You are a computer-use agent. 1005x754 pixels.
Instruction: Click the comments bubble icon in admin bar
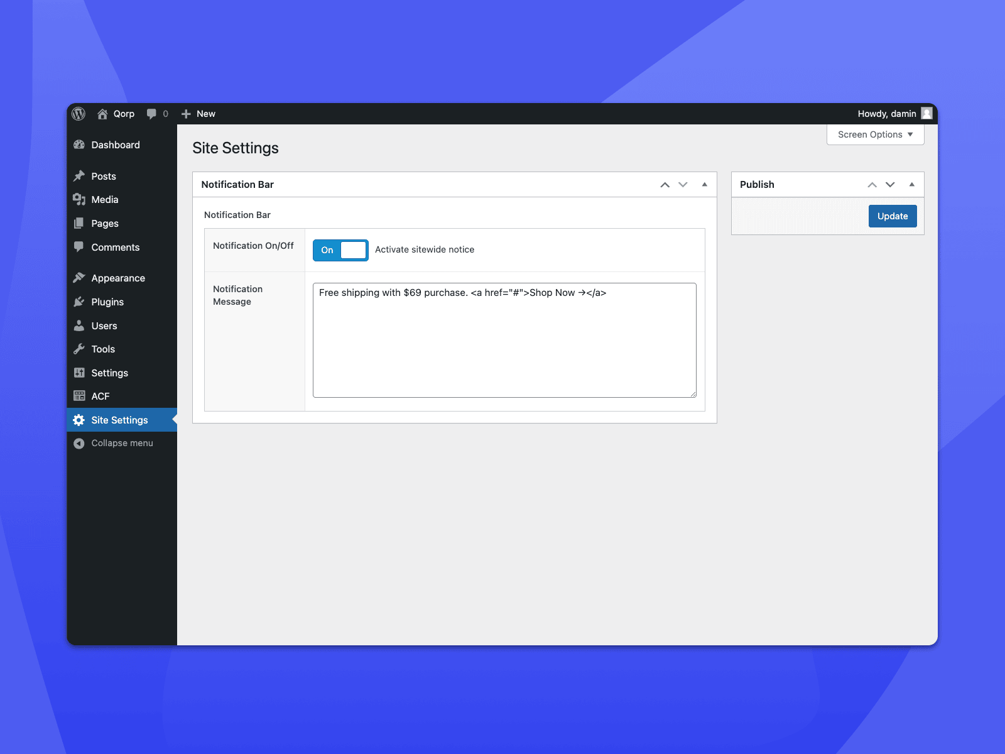pos(151,114)
